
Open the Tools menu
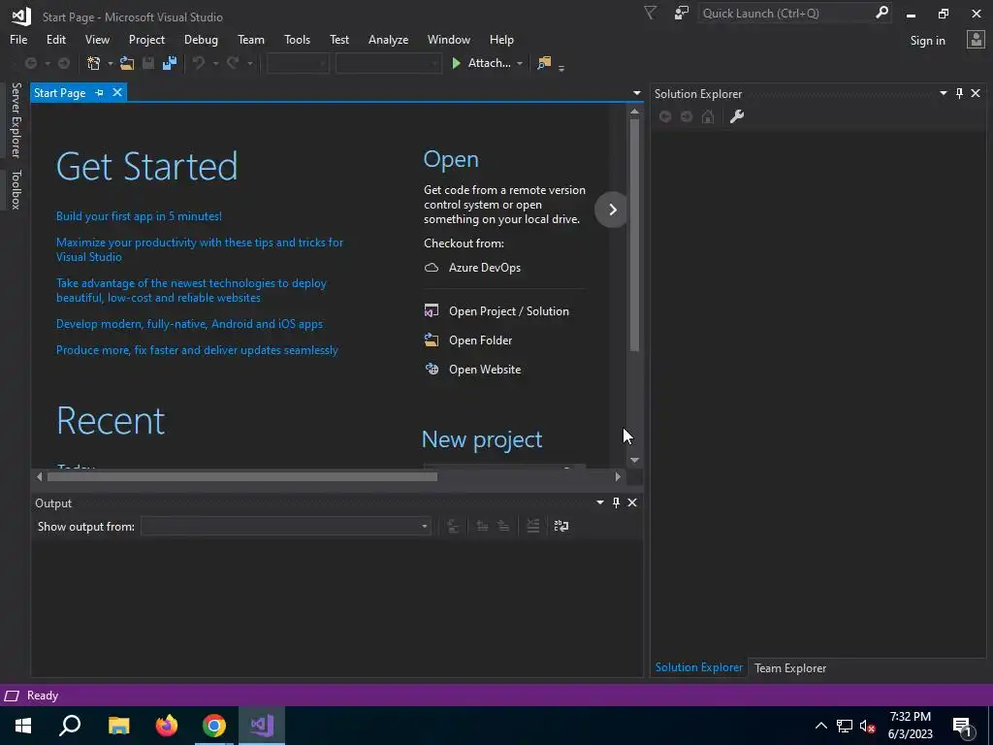click(297, 39)
